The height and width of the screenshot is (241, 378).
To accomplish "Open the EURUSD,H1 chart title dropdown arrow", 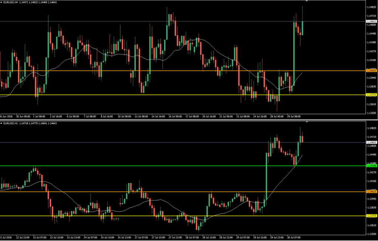I will (x=1, y=123).
